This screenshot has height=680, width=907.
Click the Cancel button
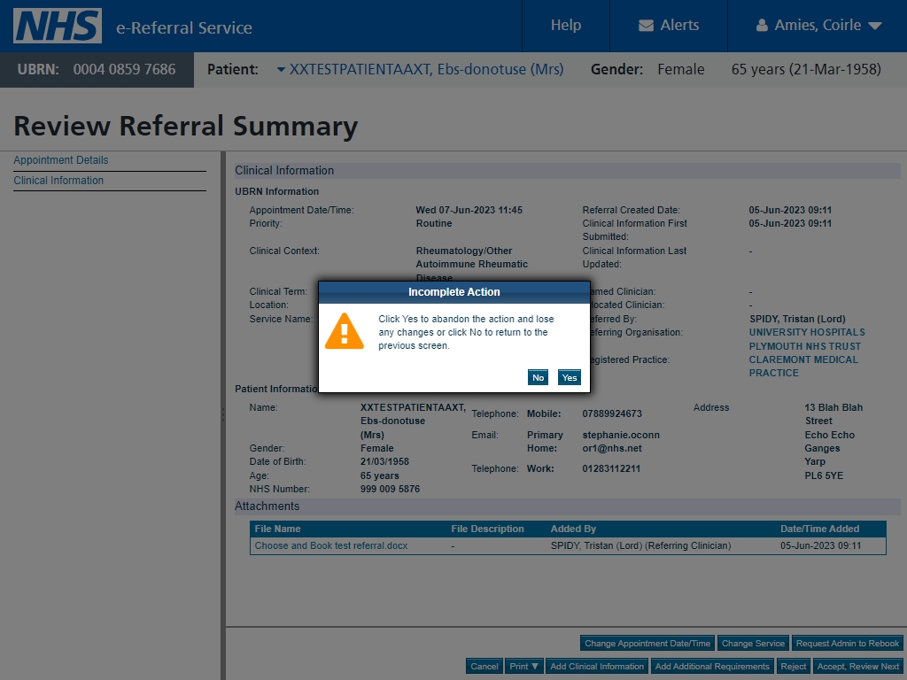pos(485,666)
